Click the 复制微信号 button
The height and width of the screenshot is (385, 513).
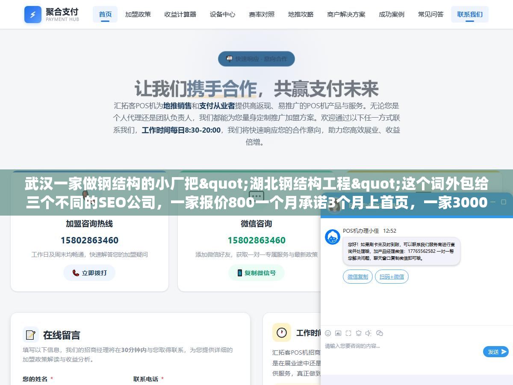coord(256,273)
